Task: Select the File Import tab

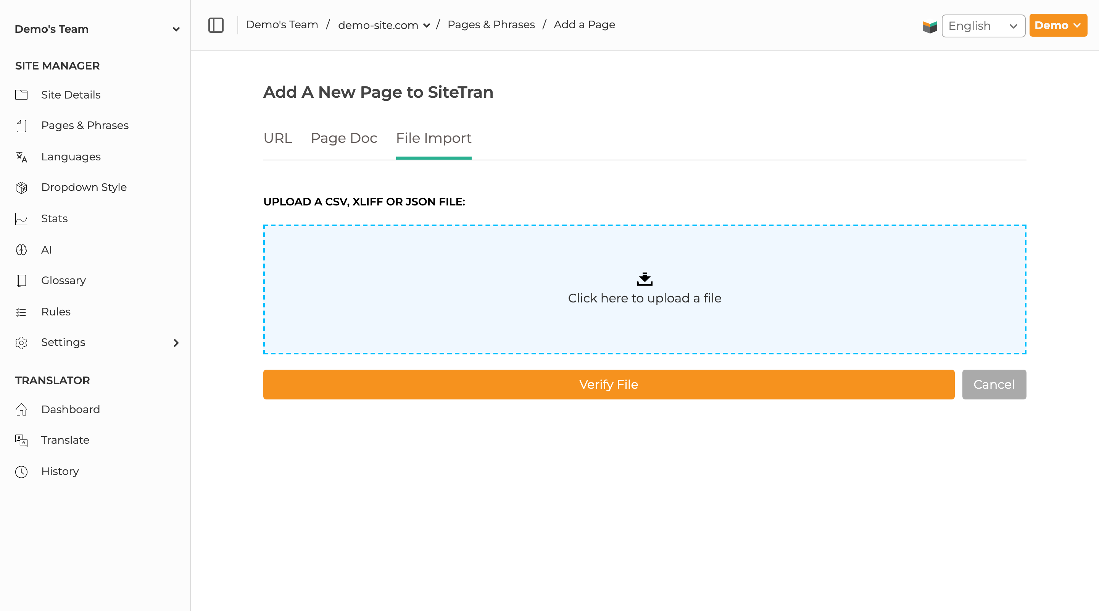Action: 433,138
